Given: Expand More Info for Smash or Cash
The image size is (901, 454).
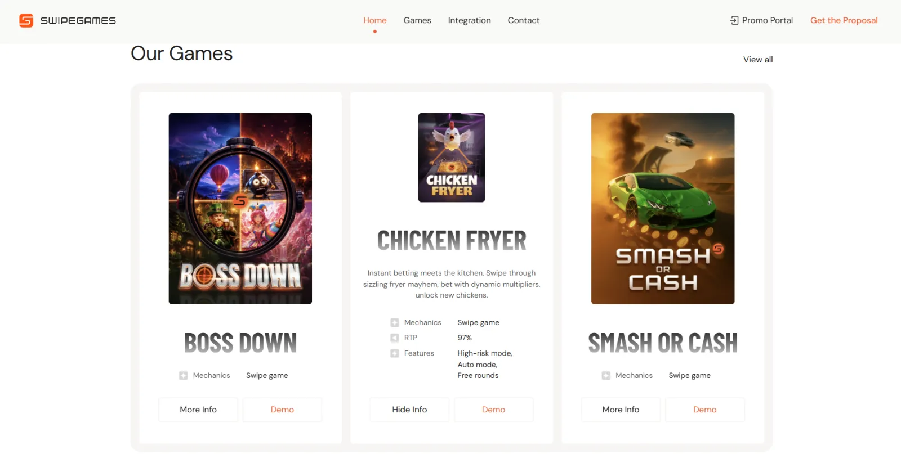Looking at the screenshot, I should (621, 410).
